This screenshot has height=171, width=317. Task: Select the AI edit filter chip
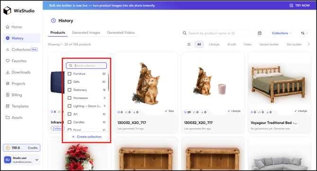(x=231, y=44)
